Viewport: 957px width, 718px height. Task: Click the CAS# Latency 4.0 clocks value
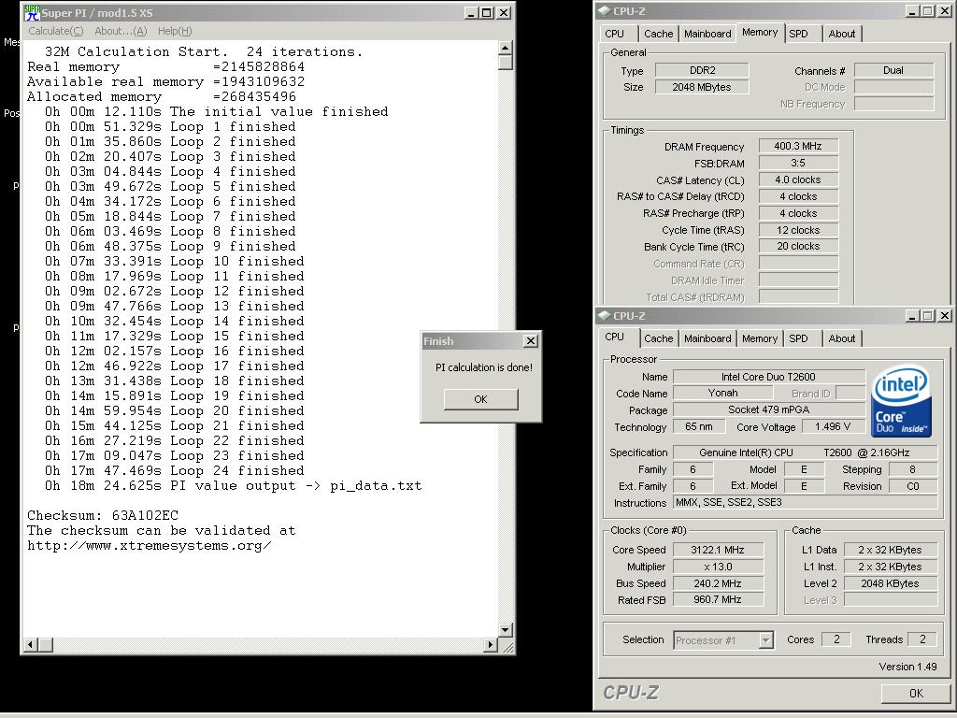(798, 180)
